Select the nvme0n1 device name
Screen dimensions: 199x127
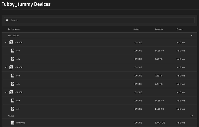pos(20,123)
